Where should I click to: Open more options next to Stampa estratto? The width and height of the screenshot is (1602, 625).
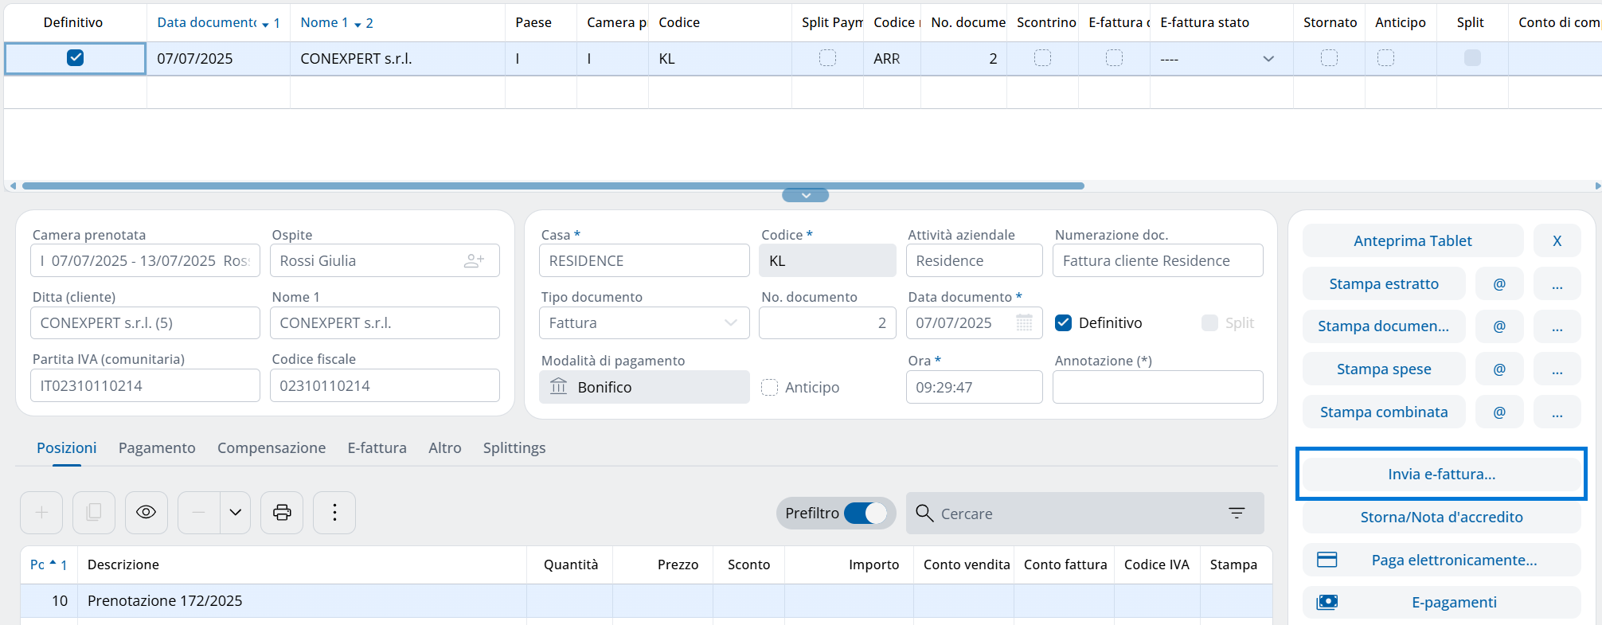1557,284
